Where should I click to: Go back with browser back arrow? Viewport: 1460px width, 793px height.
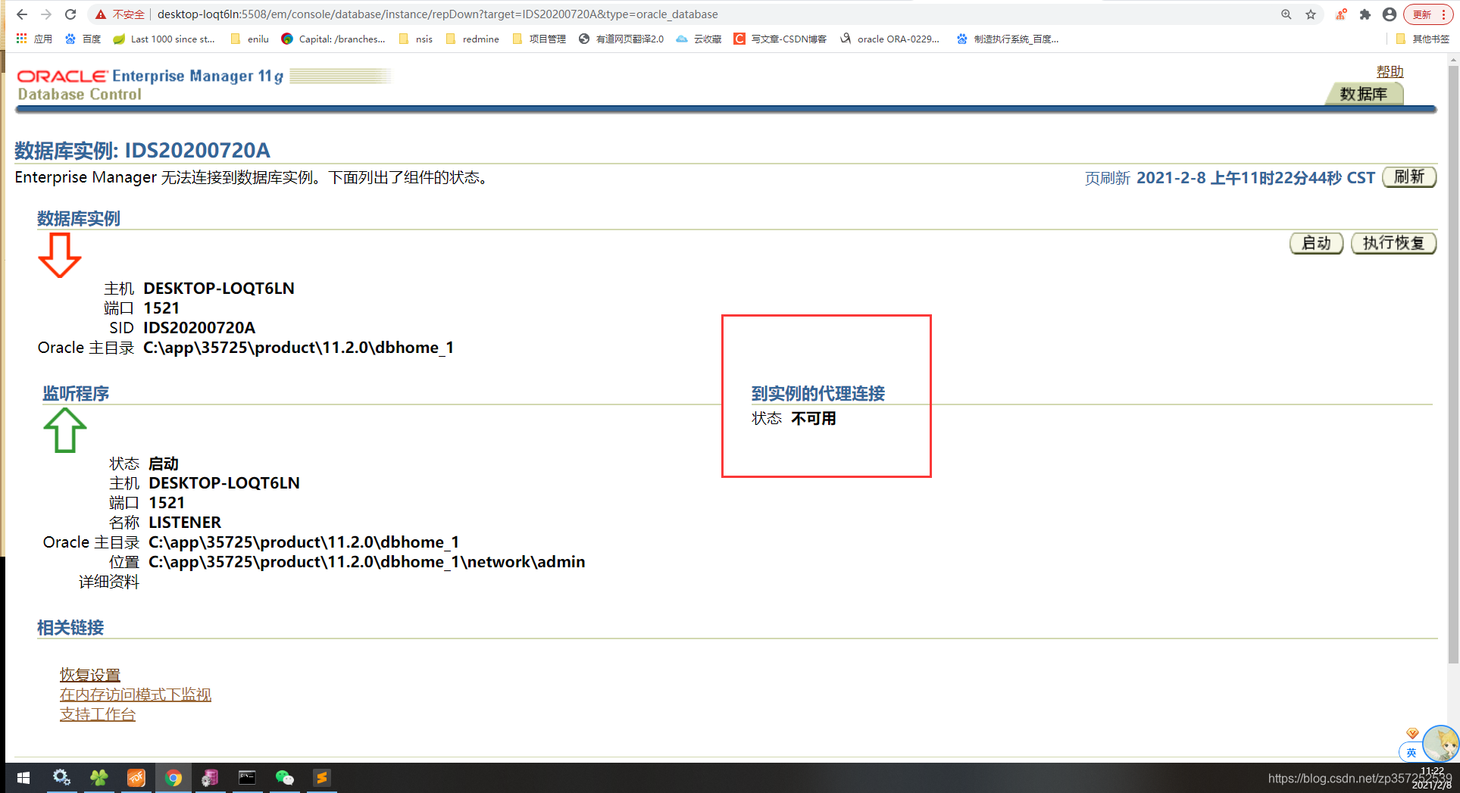point(22,14)
